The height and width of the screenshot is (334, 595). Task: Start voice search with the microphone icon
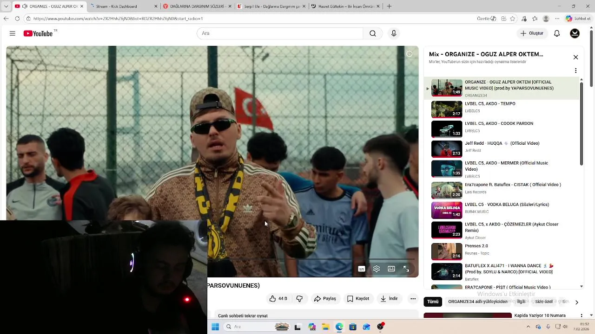394,33
